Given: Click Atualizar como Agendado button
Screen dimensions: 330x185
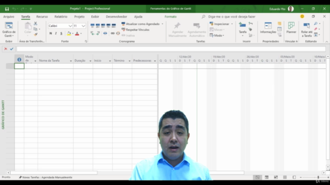Looking at the screenshot, I should pyautogui.click(x=140, y=24).
